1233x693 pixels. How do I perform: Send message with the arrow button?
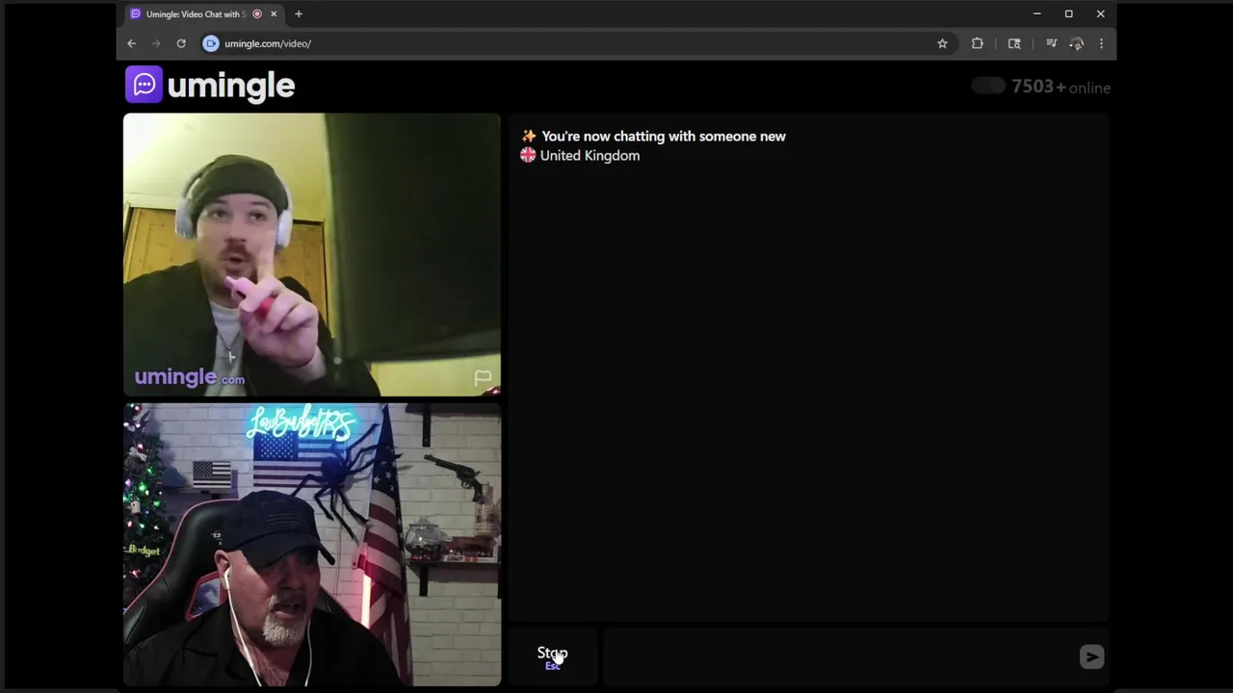[1091, 656]
